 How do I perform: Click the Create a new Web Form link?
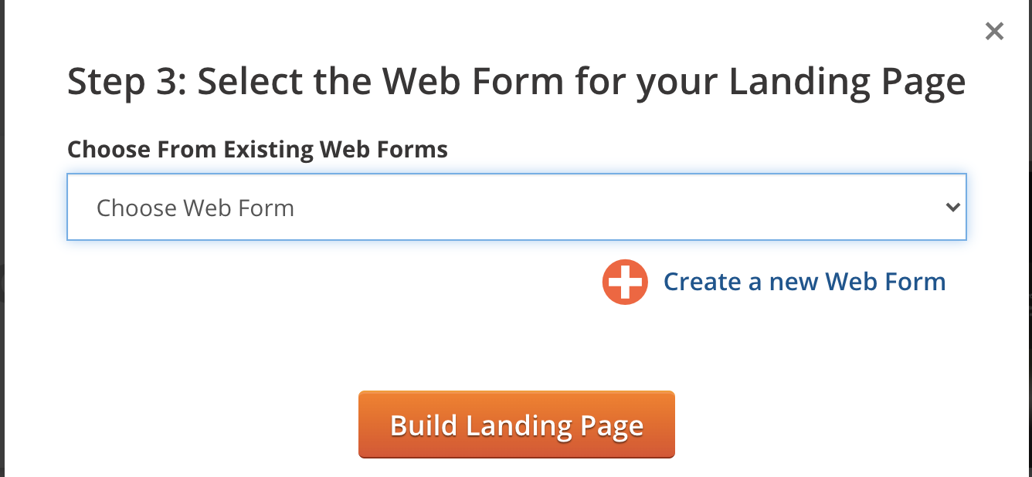[804, 282]
